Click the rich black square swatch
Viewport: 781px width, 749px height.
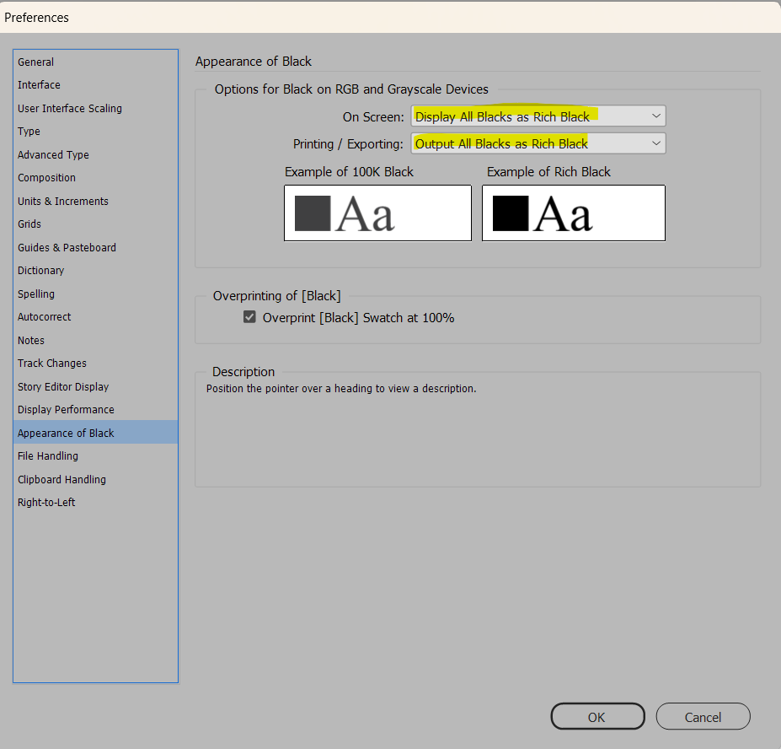point(511,213)
